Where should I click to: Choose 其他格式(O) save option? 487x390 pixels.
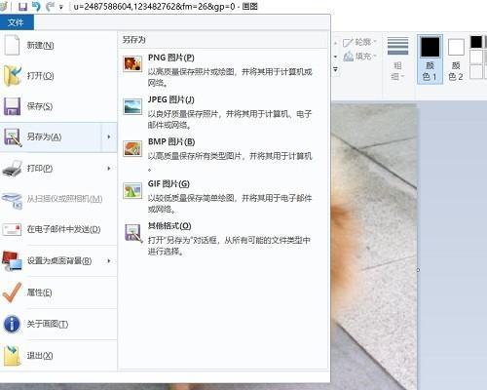pos(223,239)
